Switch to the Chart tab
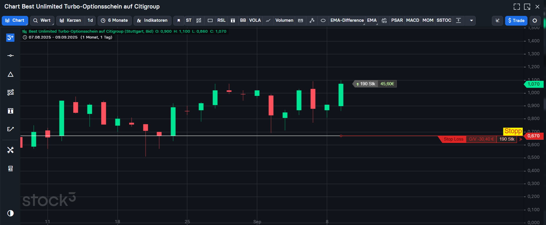This screenshot has height=225, width=546. tap(15, 21)
